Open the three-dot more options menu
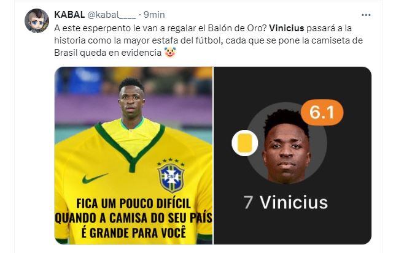The image size is (396, 253). click(366, 15)
